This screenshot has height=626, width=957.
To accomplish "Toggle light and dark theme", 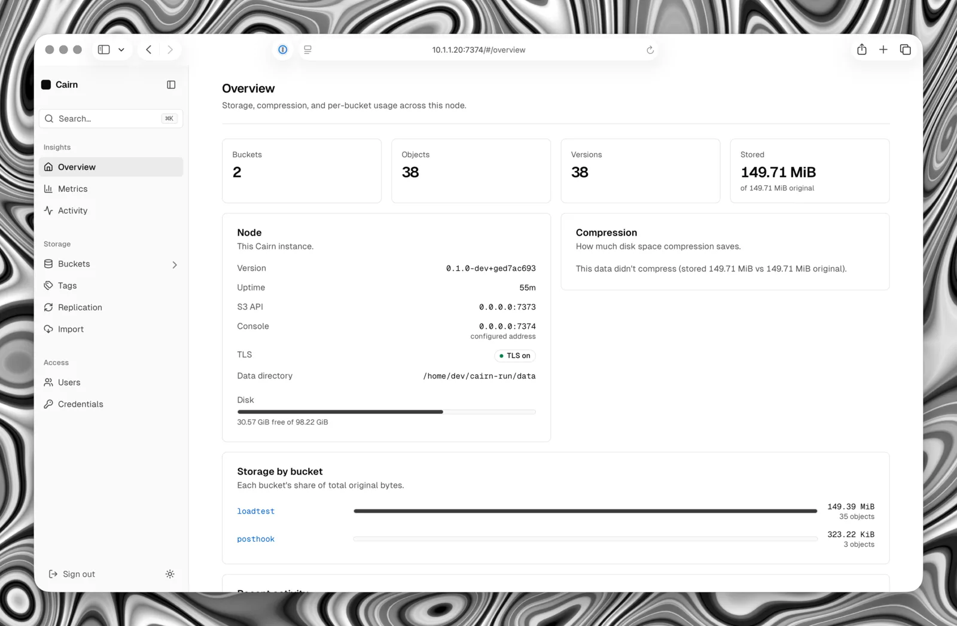I will coord(170,574).
